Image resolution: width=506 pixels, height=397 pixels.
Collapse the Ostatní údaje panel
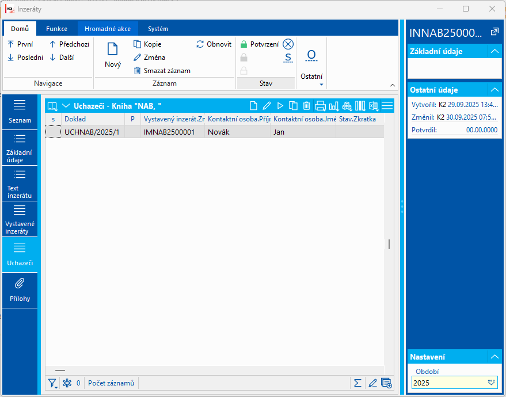pos(494,90)
